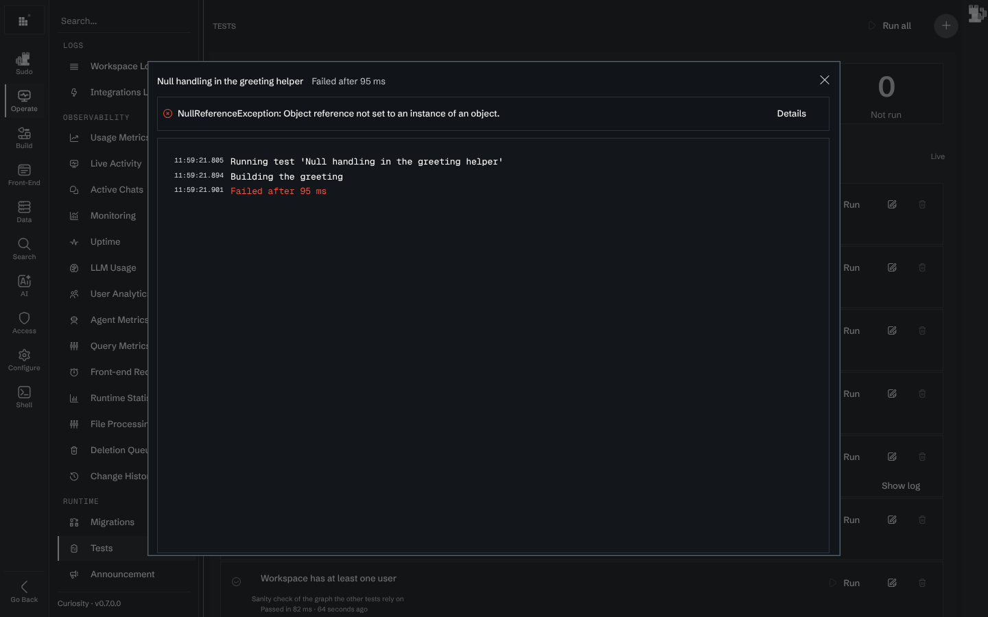988x617 pixels.
Task: Click the passed status icon of Workspace user test
Action: pyautogui.click(x=236, y=581)
